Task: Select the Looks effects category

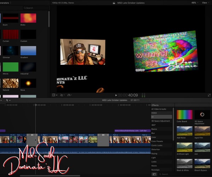Action: [x=161, y=162]
